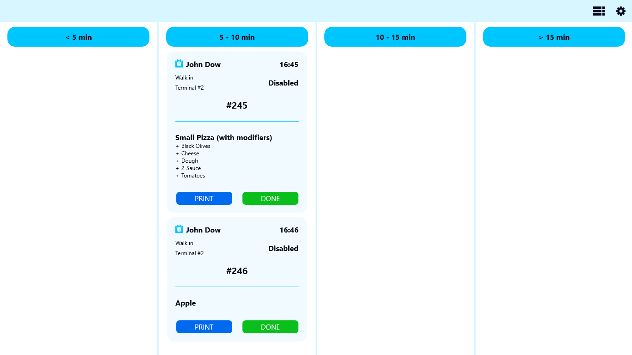Click the order number #246
This screenshot has height=355, width=632.
pyautogui.click(x=237, y=271)
